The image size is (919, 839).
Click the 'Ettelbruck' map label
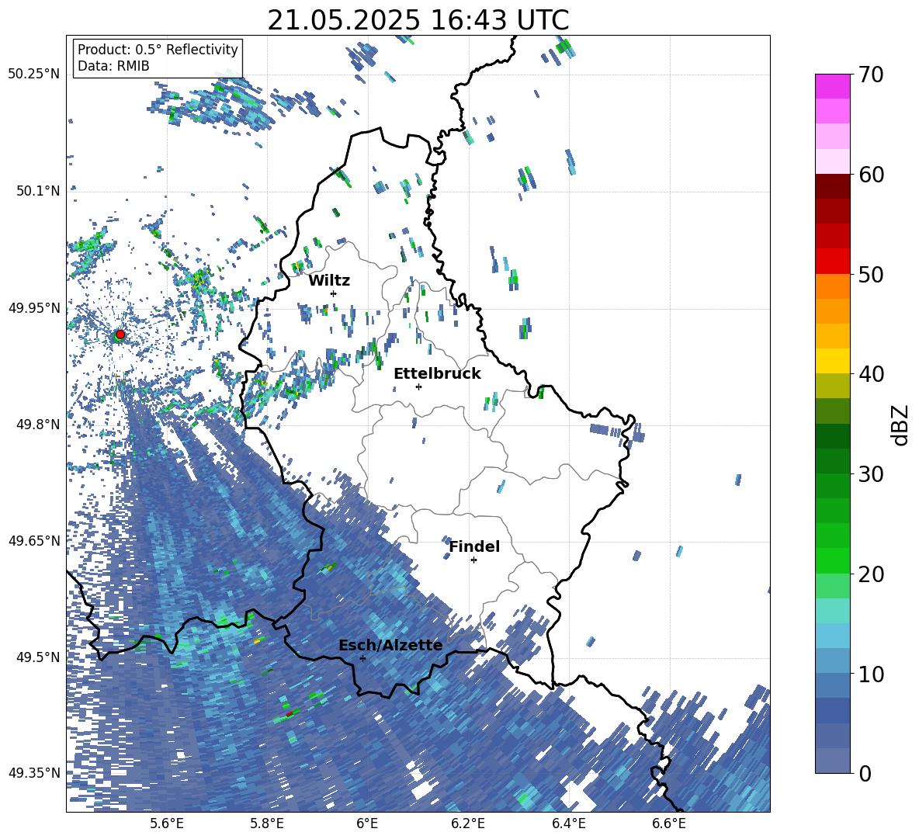point(437,374)
